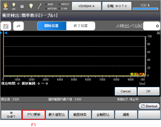Select the J1 axis button
The width and height of the screenshot is (161, 127).
coord(18,26)
